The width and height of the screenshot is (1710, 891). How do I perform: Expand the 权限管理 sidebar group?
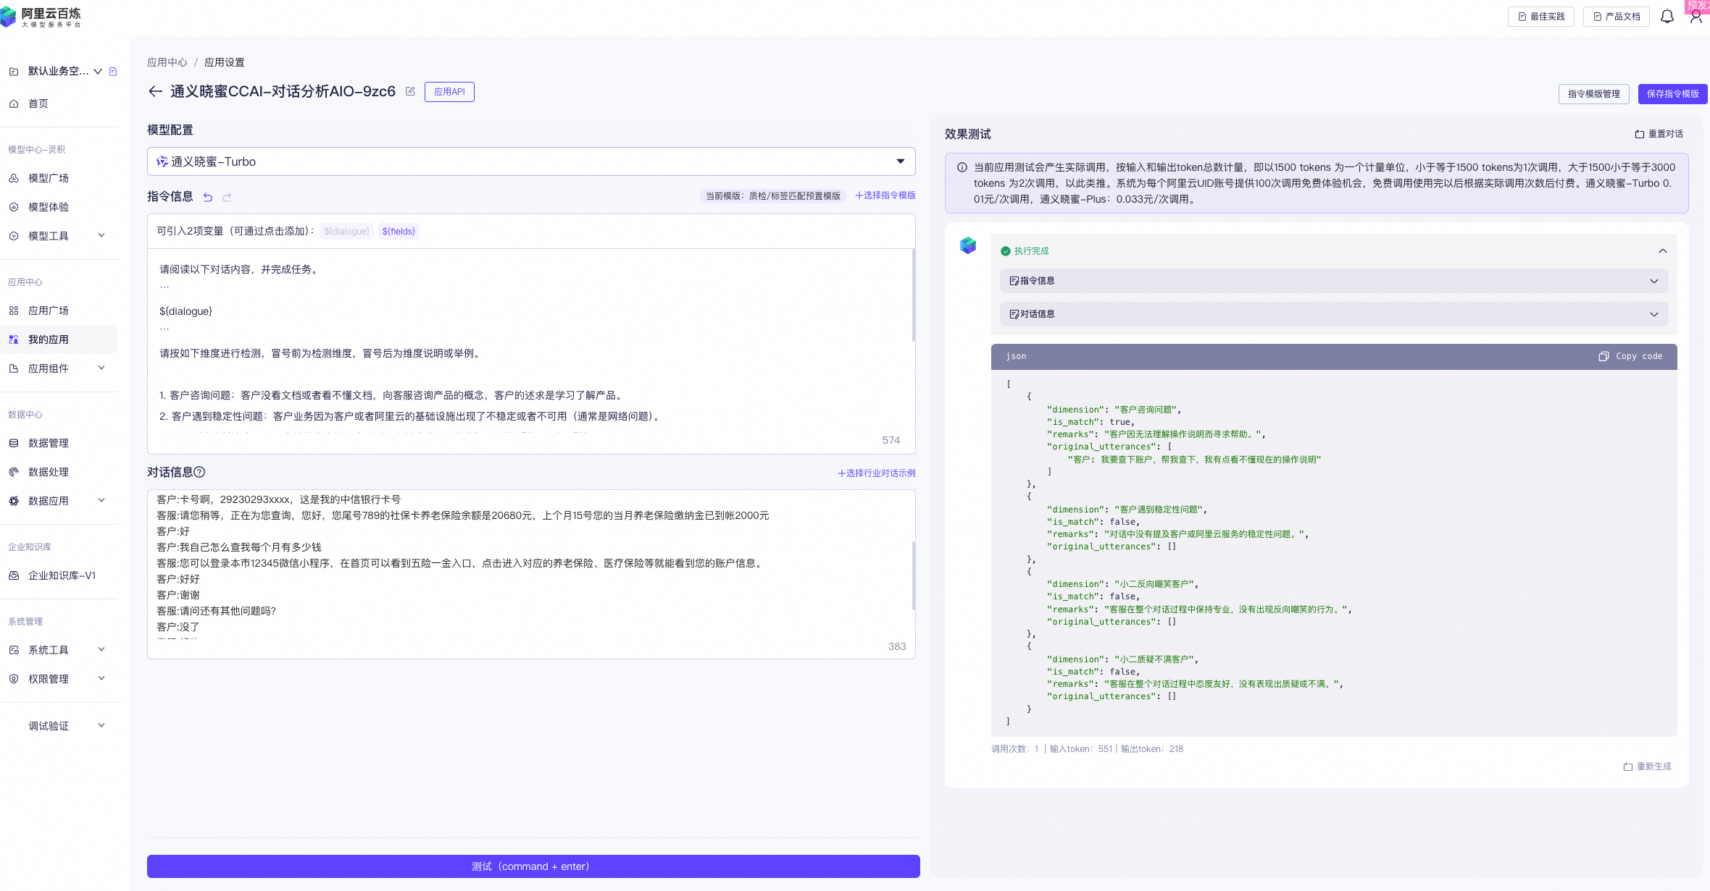click(101, 678)
